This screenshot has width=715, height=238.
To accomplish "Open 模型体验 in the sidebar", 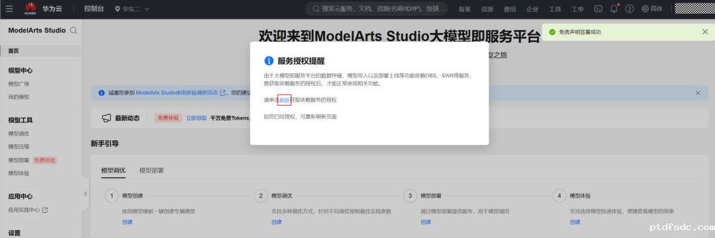I will (x=19, y=173).
